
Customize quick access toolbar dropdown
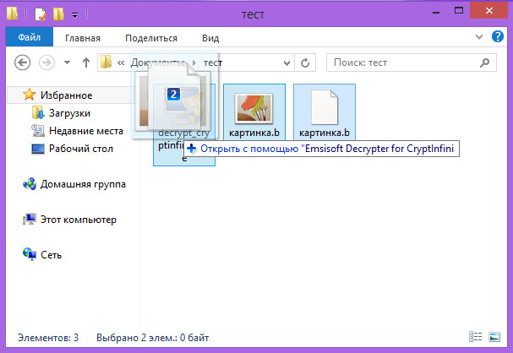[74, 14]
